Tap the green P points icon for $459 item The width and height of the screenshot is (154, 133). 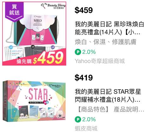point(78,52)
